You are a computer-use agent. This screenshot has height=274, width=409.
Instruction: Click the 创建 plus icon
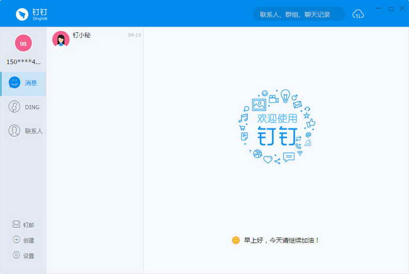coord(16,240)
